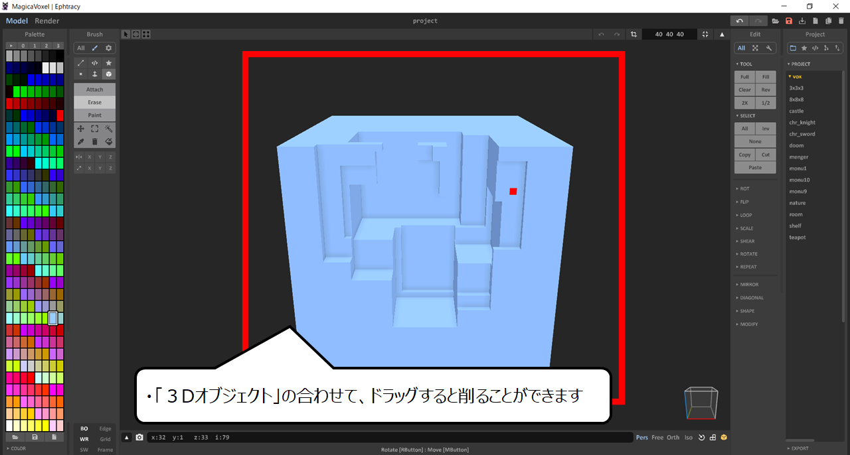Click the Paint mode button
Viewport: 850px width, 455px height.
(95, 115)
